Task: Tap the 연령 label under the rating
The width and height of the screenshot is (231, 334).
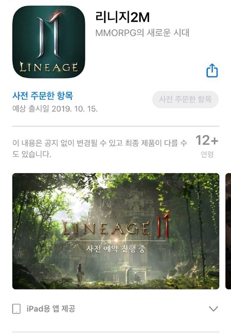Action: click(207, 154)
